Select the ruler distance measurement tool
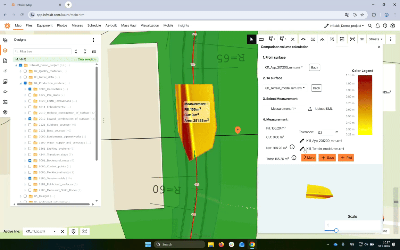 coord(261,39)
